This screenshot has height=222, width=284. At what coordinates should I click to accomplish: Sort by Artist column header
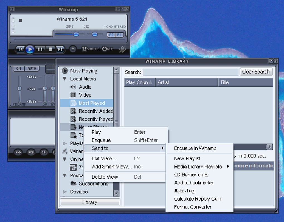(x=187, y=82)
